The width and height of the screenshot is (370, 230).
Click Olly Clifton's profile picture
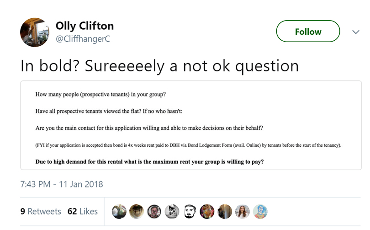point(35,32)
